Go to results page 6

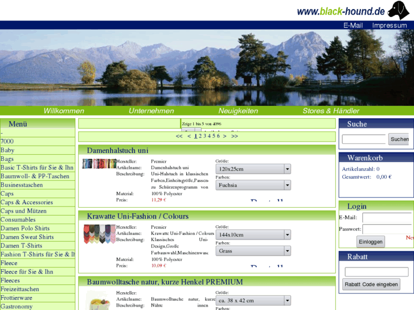click(218, 136)
